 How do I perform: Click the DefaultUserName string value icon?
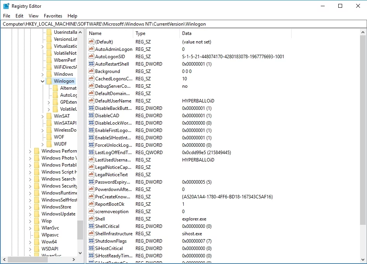click(91, 101)
